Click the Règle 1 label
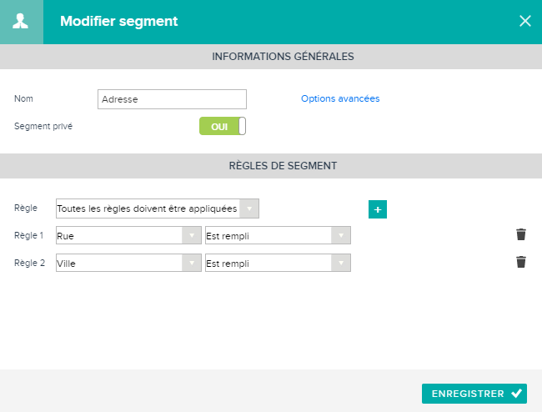Viewport: 542px width, 412px height. click(x=28, y=236)
